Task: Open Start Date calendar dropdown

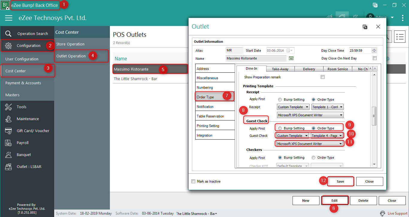Action: tap(290, 51)
